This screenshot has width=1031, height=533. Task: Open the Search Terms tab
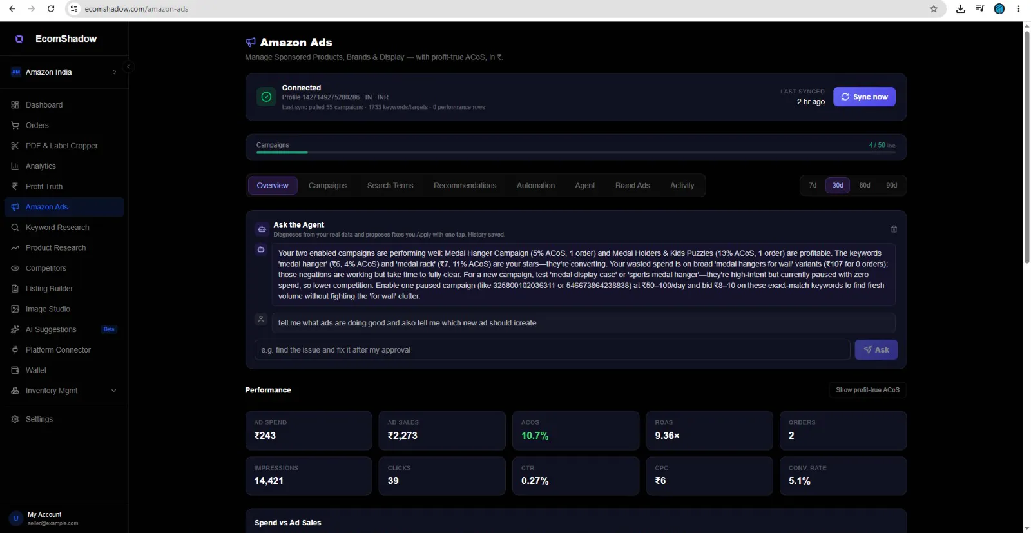click(390, 186)
